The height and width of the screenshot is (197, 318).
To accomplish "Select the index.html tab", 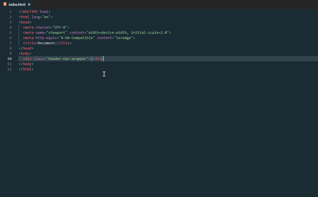I will pos(17,4).
